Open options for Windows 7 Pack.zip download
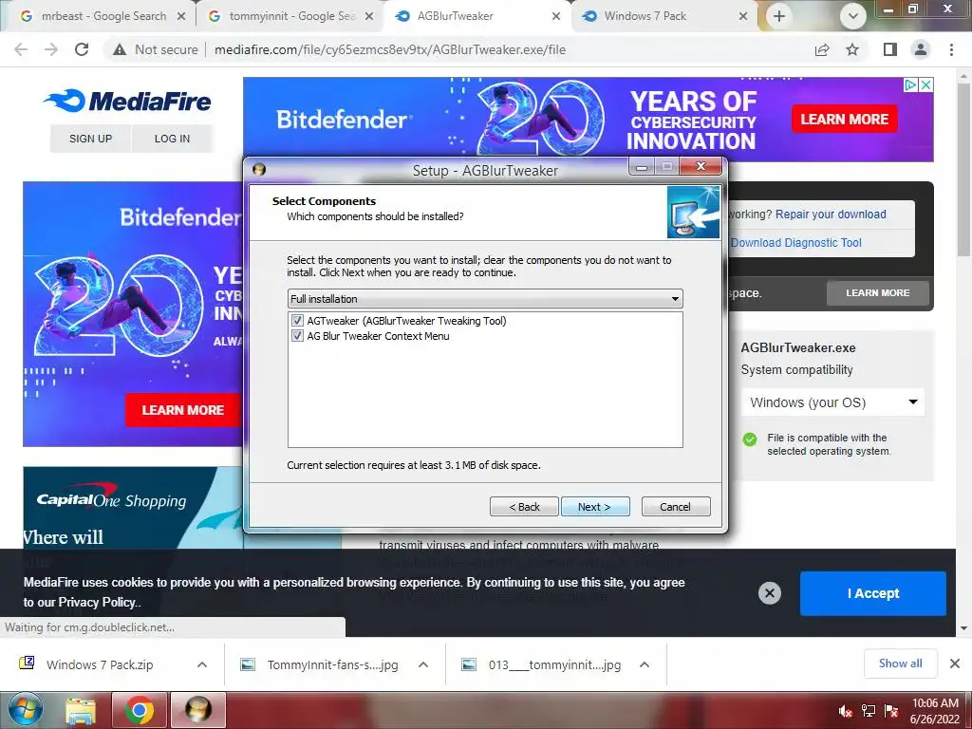The width and height of the screenshot is (972, 729). [202, 664]
